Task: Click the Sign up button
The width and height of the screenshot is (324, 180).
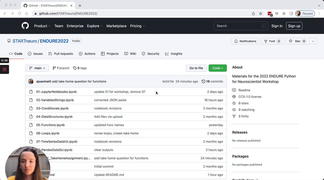Action: [294, 26]
